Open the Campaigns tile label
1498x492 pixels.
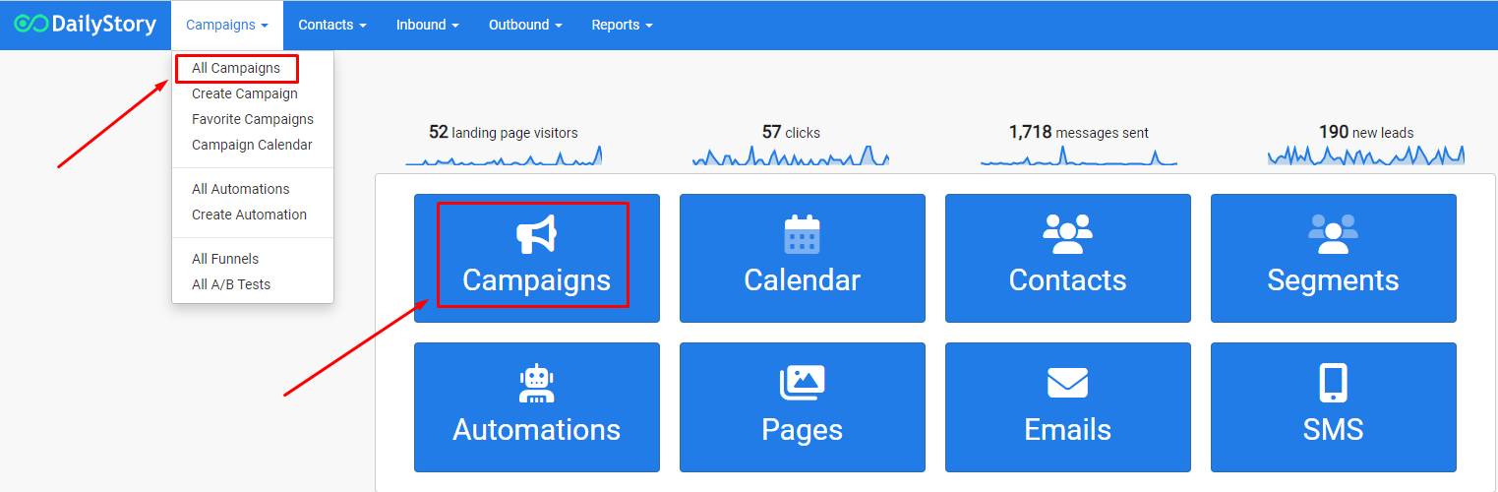pos(537,280)
